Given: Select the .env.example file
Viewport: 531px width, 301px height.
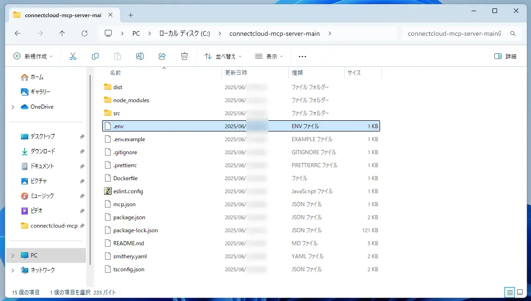Looking at the screenshot, I should (241, 139).
